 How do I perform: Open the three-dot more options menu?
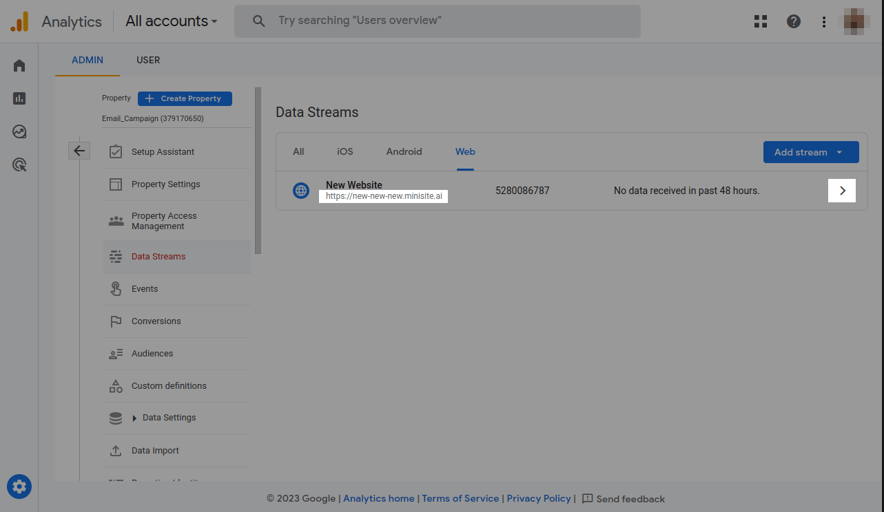point(824,21)
